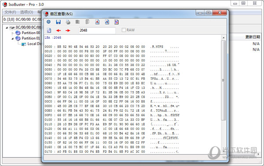Viewport: 264px width, 166px height.
Task: Click hex row offset 0170
Action: pos(48,151)
